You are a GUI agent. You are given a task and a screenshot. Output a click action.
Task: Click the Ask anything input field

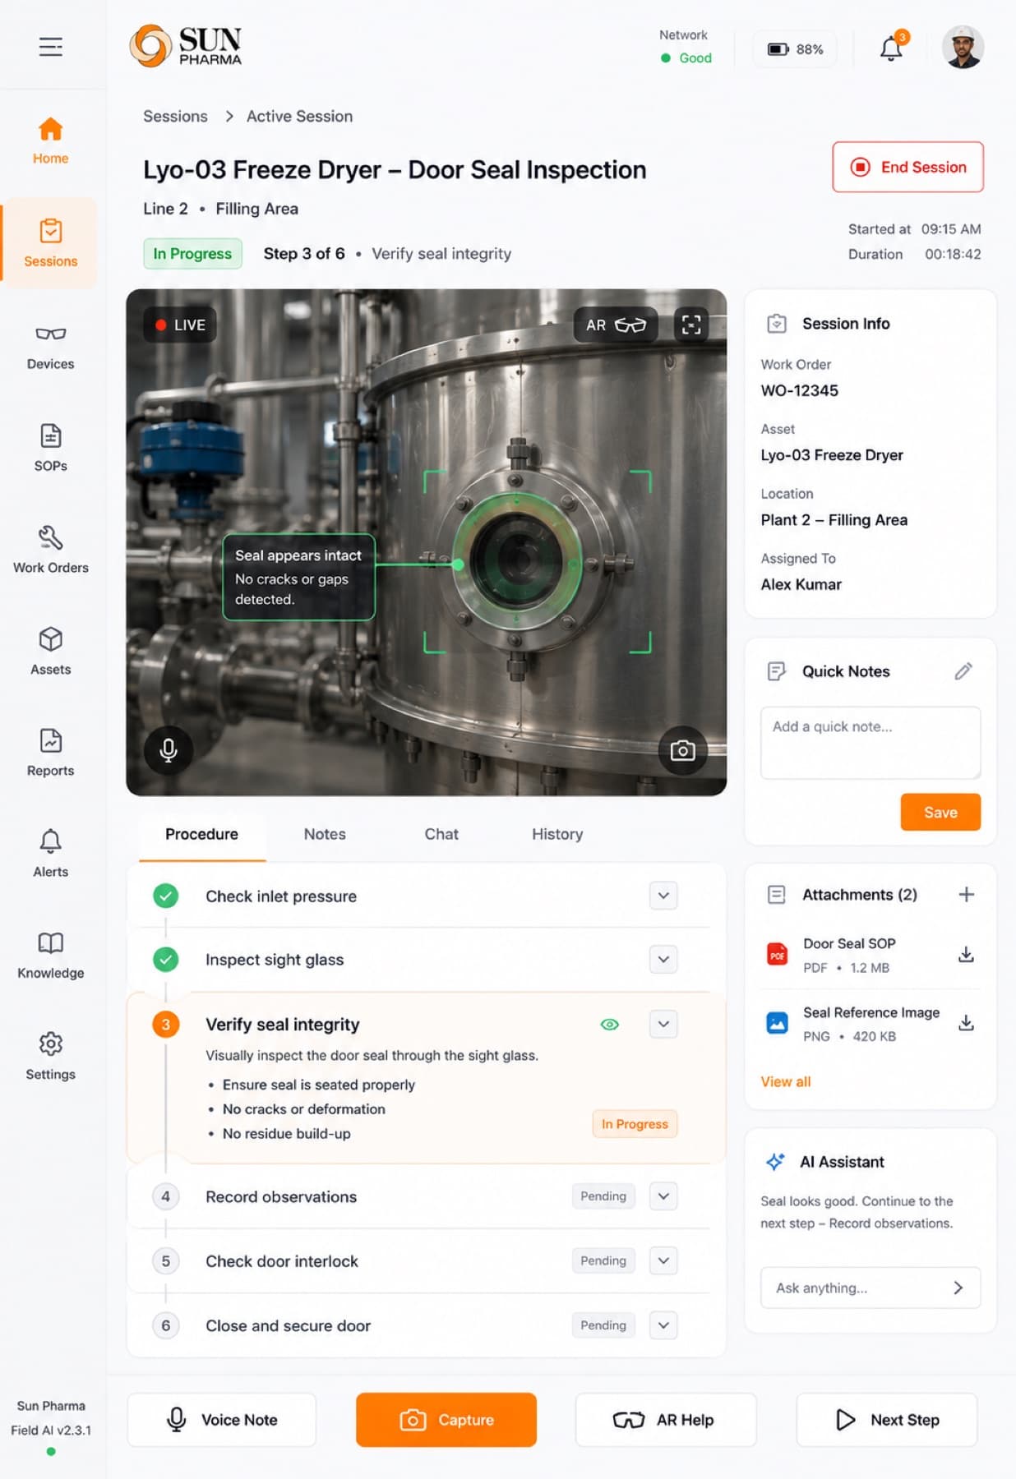point(871,1288)
